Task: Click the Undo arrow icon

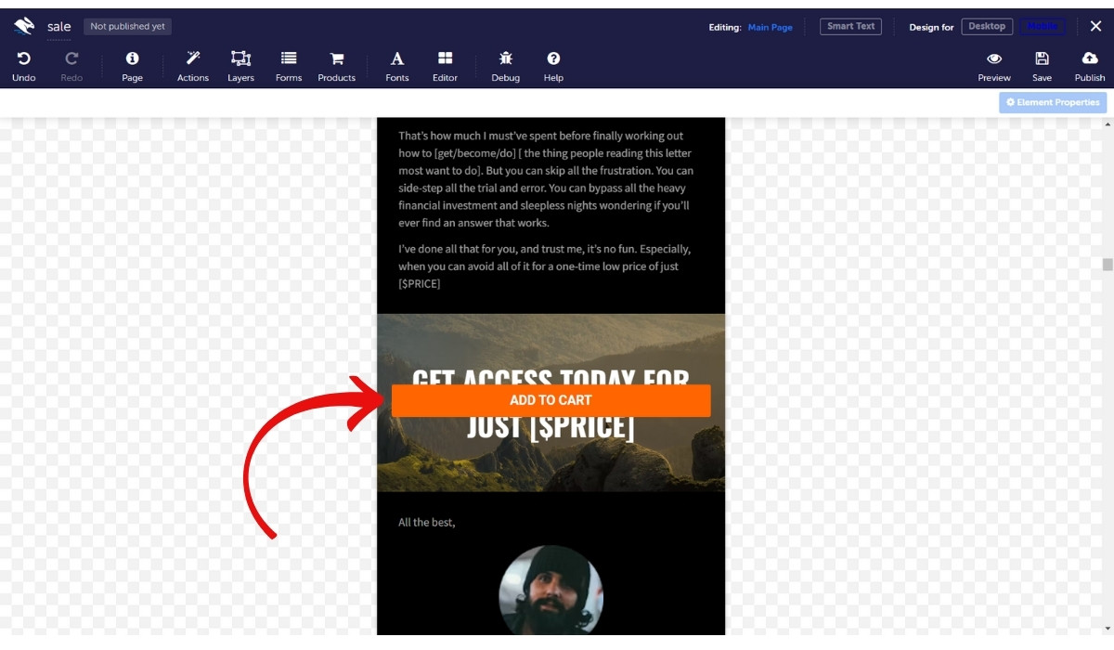Action: click(x=24, y=58)
